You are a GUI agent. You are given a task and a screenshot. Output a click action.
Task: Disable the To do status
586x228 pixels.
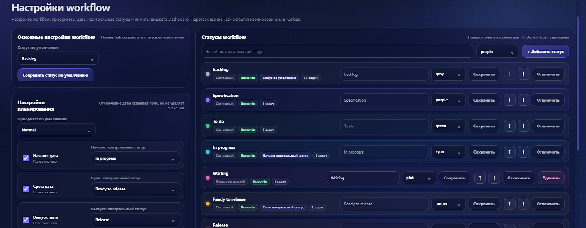(548, 126)
